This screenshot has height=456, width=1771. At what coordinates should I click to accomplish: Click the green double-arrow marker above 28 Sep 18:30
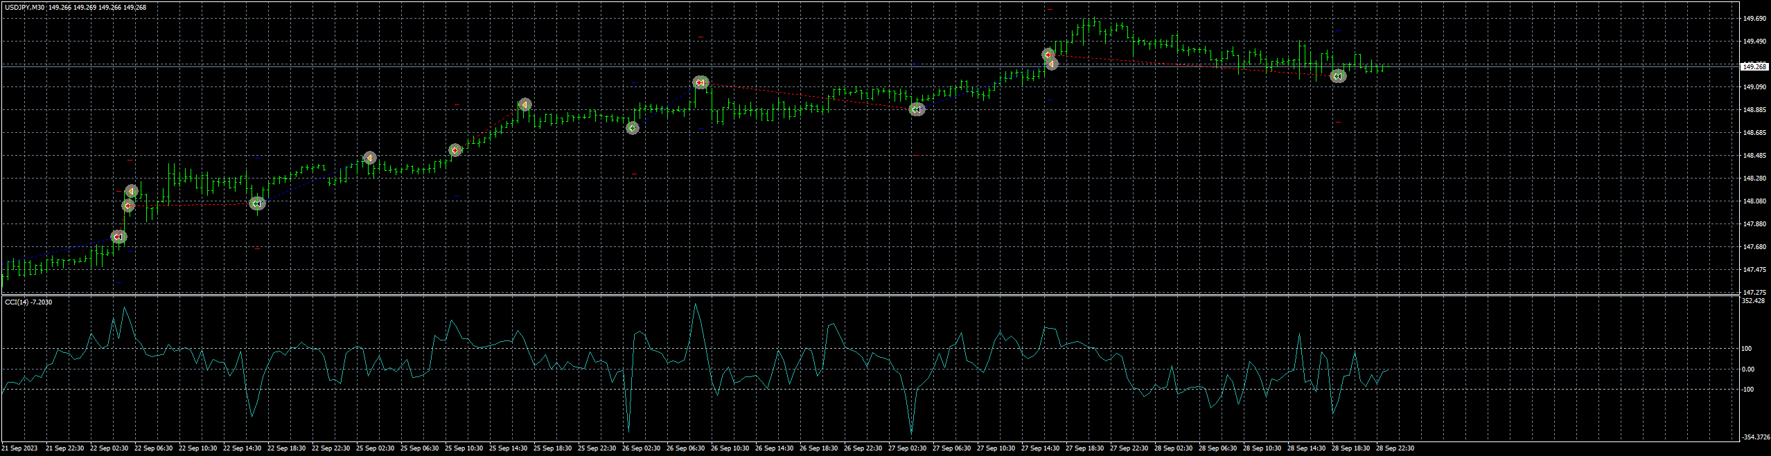1339,76
